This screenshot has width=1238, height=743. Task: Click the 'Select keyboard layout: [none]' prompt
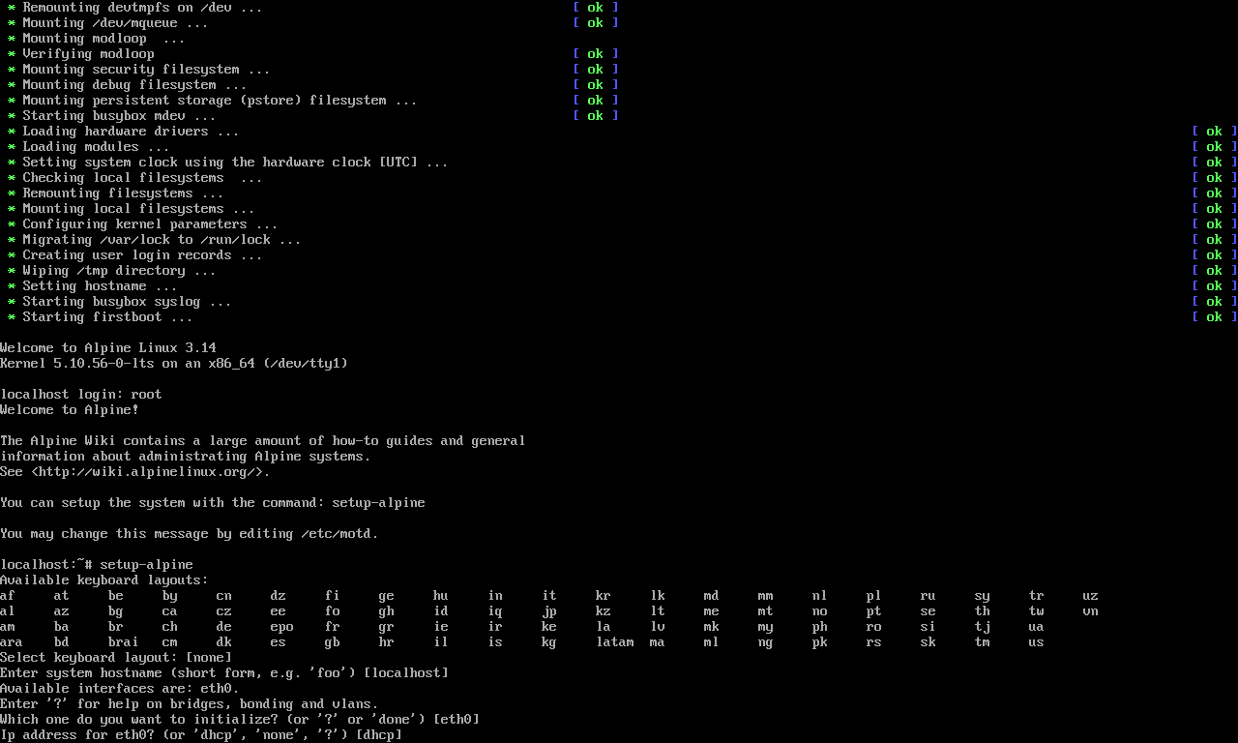(x=116, y=657)
